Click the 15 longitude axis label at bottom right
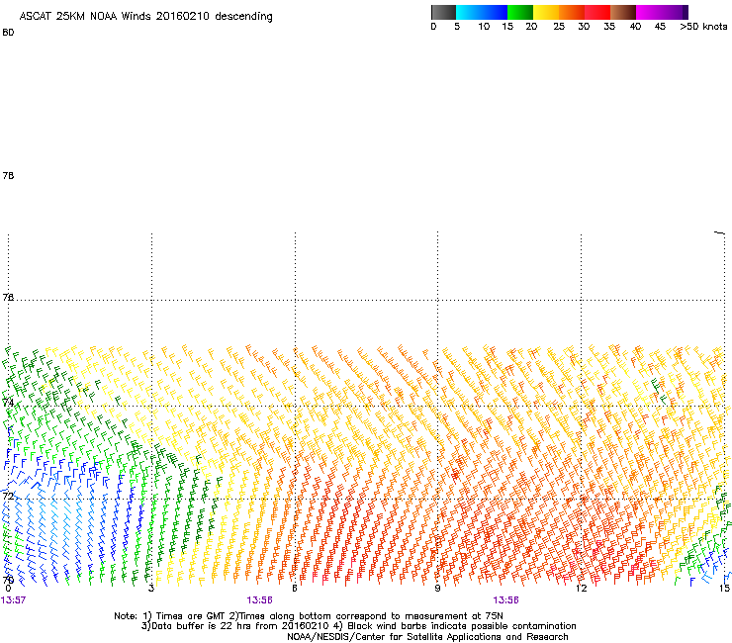 point(724,588)
